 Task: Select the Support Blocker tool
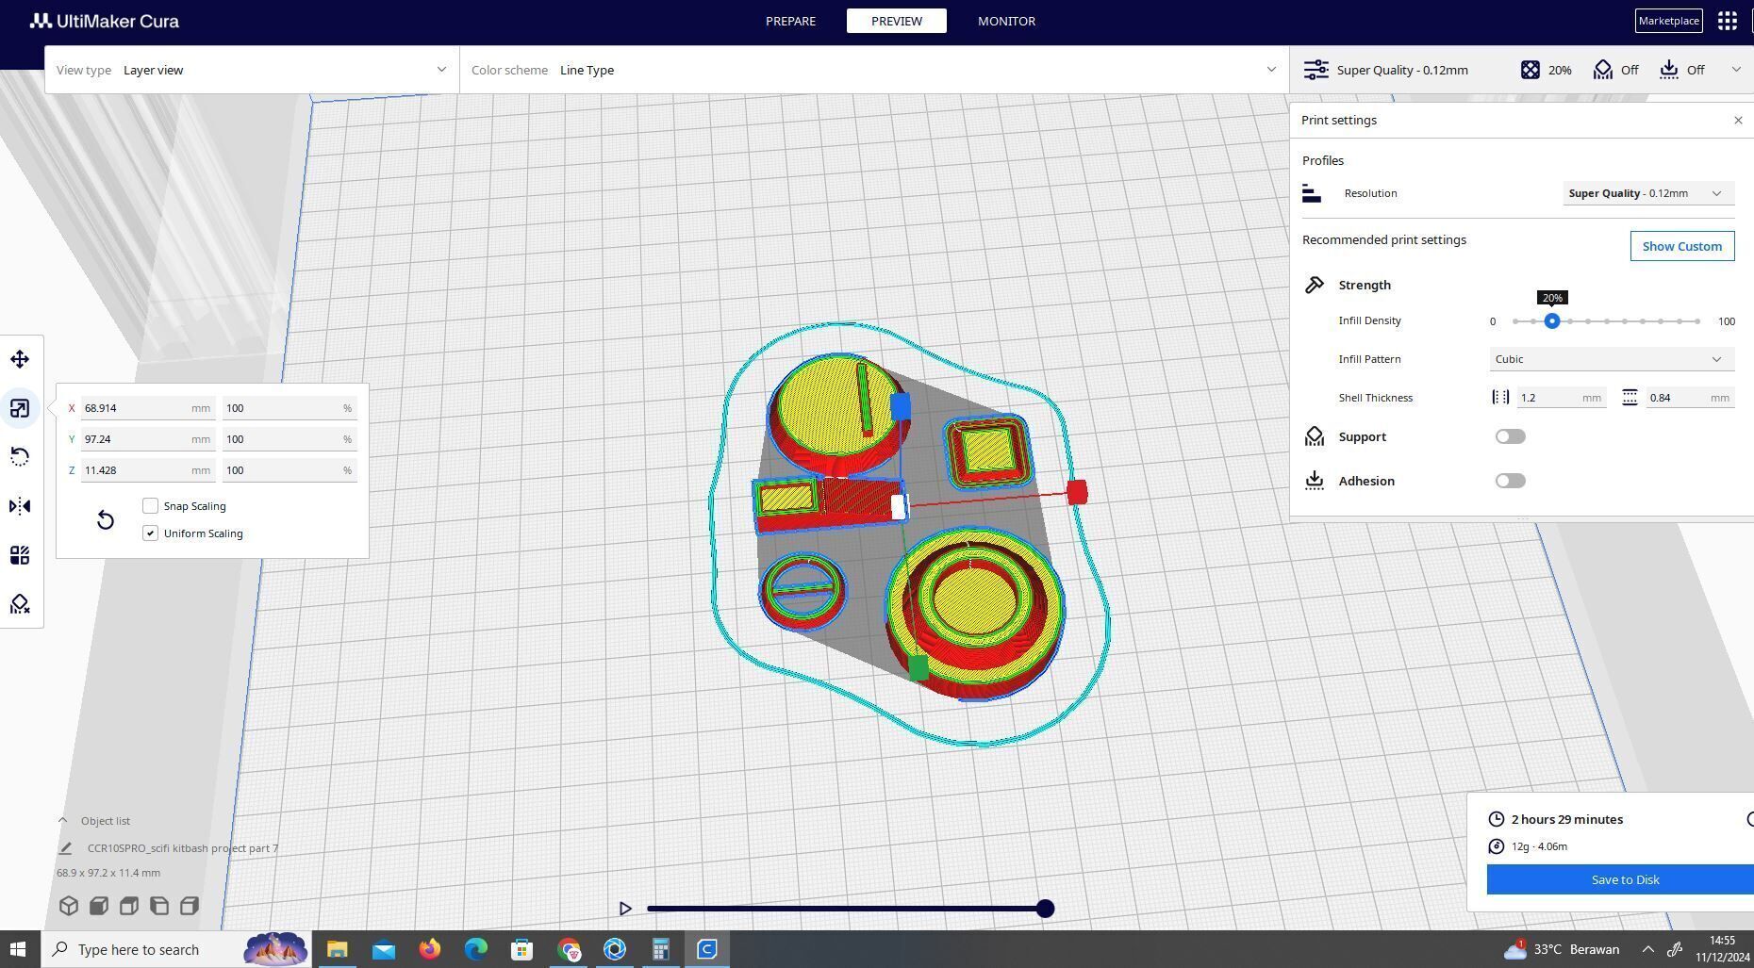(20, 604)
